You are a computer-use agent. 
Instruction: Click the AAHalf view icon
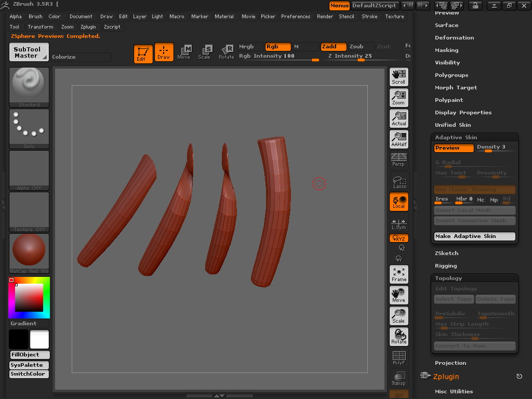tap(398, 139)
